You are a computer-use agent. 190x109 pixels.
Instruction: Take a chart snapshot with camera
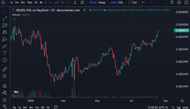(x=186, y=2)
